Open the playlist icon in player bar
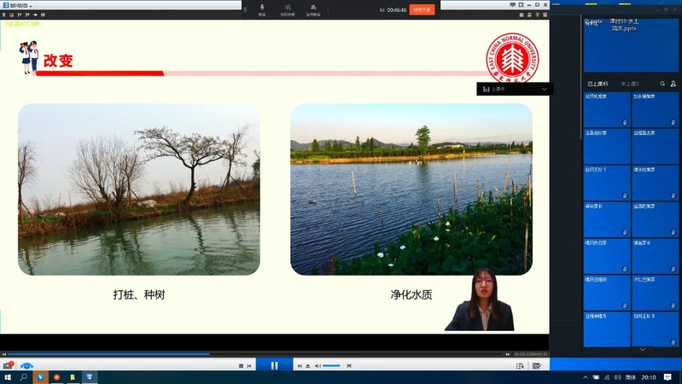The height and width of the screenshot is (384, 682). pyautogui.click(x=520, y=366)
